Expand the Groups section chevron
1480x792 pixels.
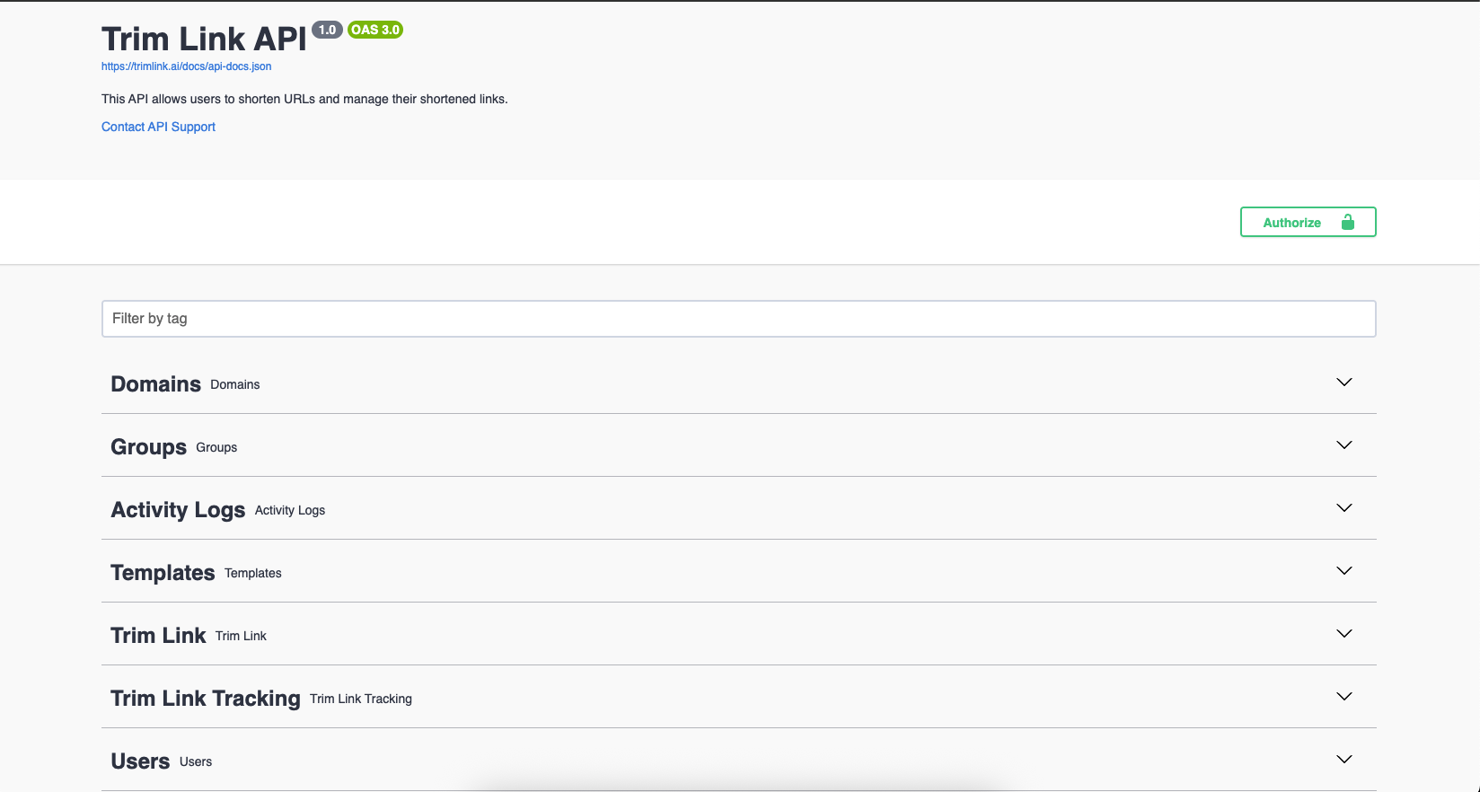[1343, 444]
